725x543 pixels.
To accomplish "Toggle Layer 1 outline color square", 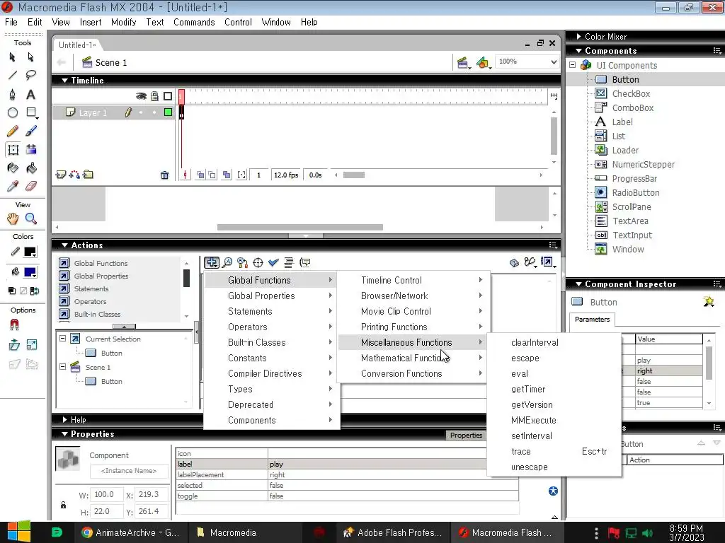I will [169, 112].
